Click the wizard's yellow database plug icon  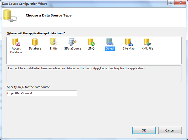pyautogui.click(x=10, y=15)
